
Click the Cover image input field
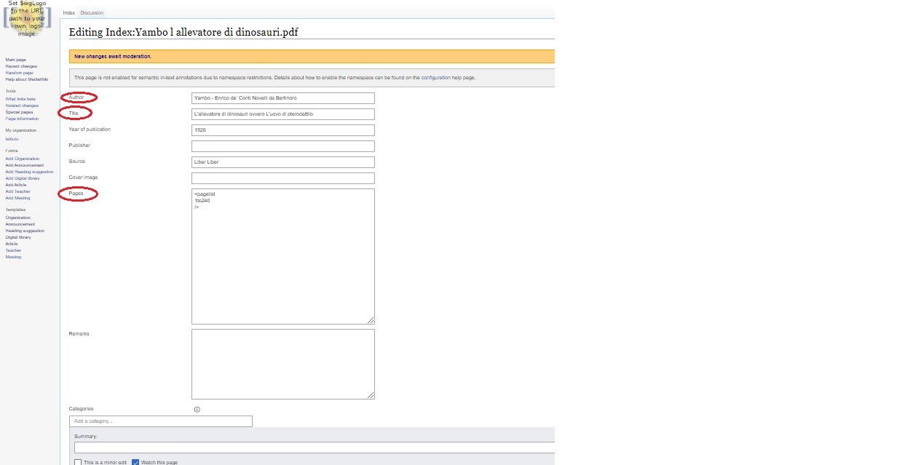pyautogui.click(x=282, y=178)
